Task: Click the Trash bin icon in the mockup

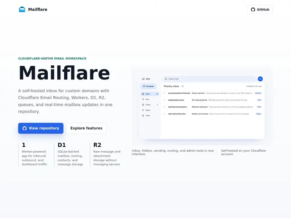Action: pos(143,115)
